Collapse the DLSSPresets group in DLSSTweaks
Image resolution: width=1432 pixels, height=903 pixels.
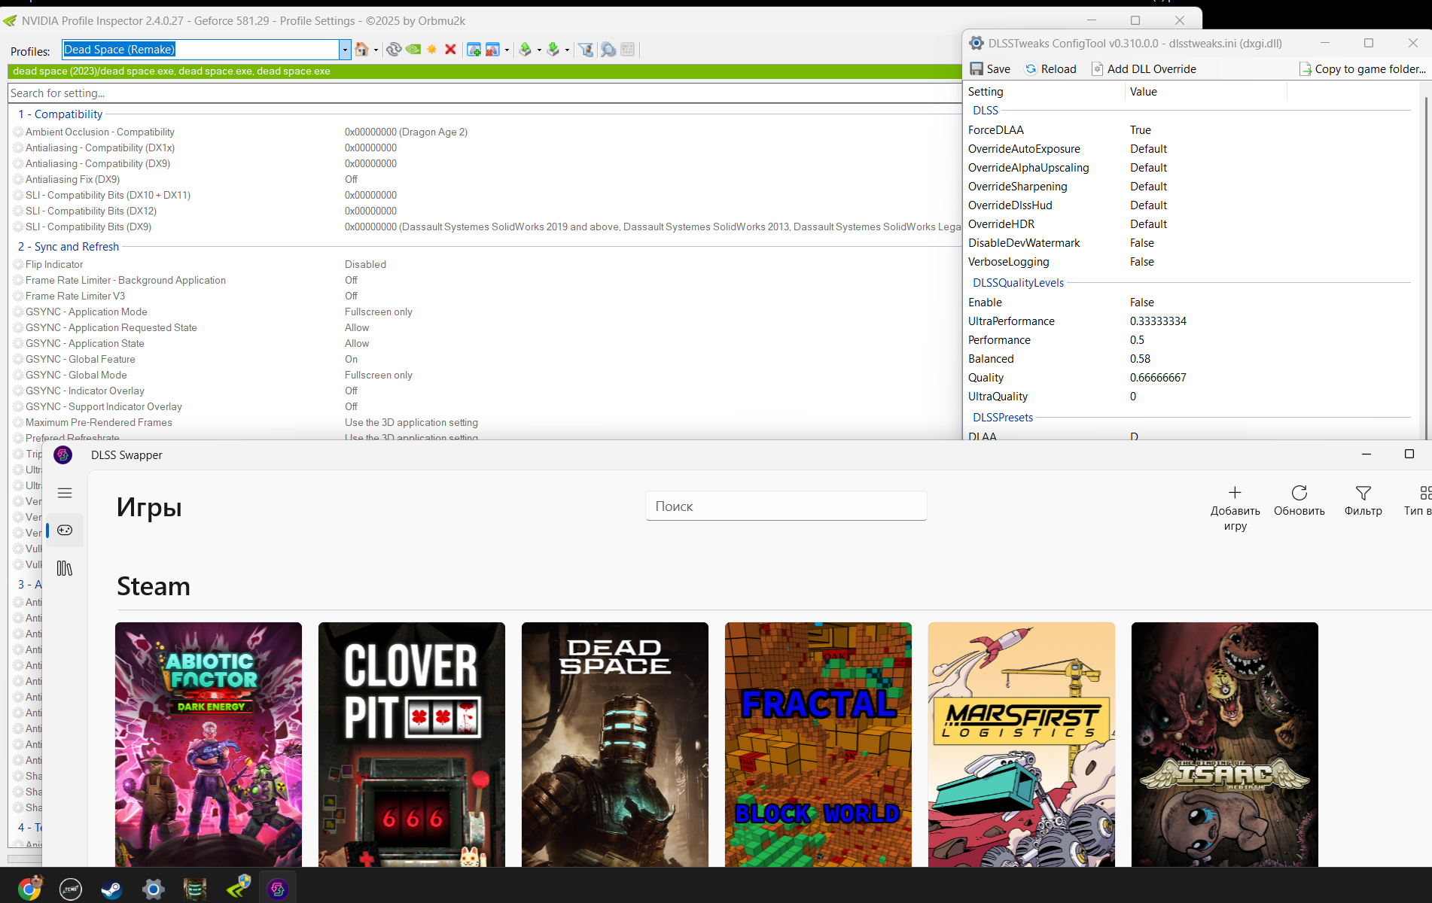[x=1003, y=418]
